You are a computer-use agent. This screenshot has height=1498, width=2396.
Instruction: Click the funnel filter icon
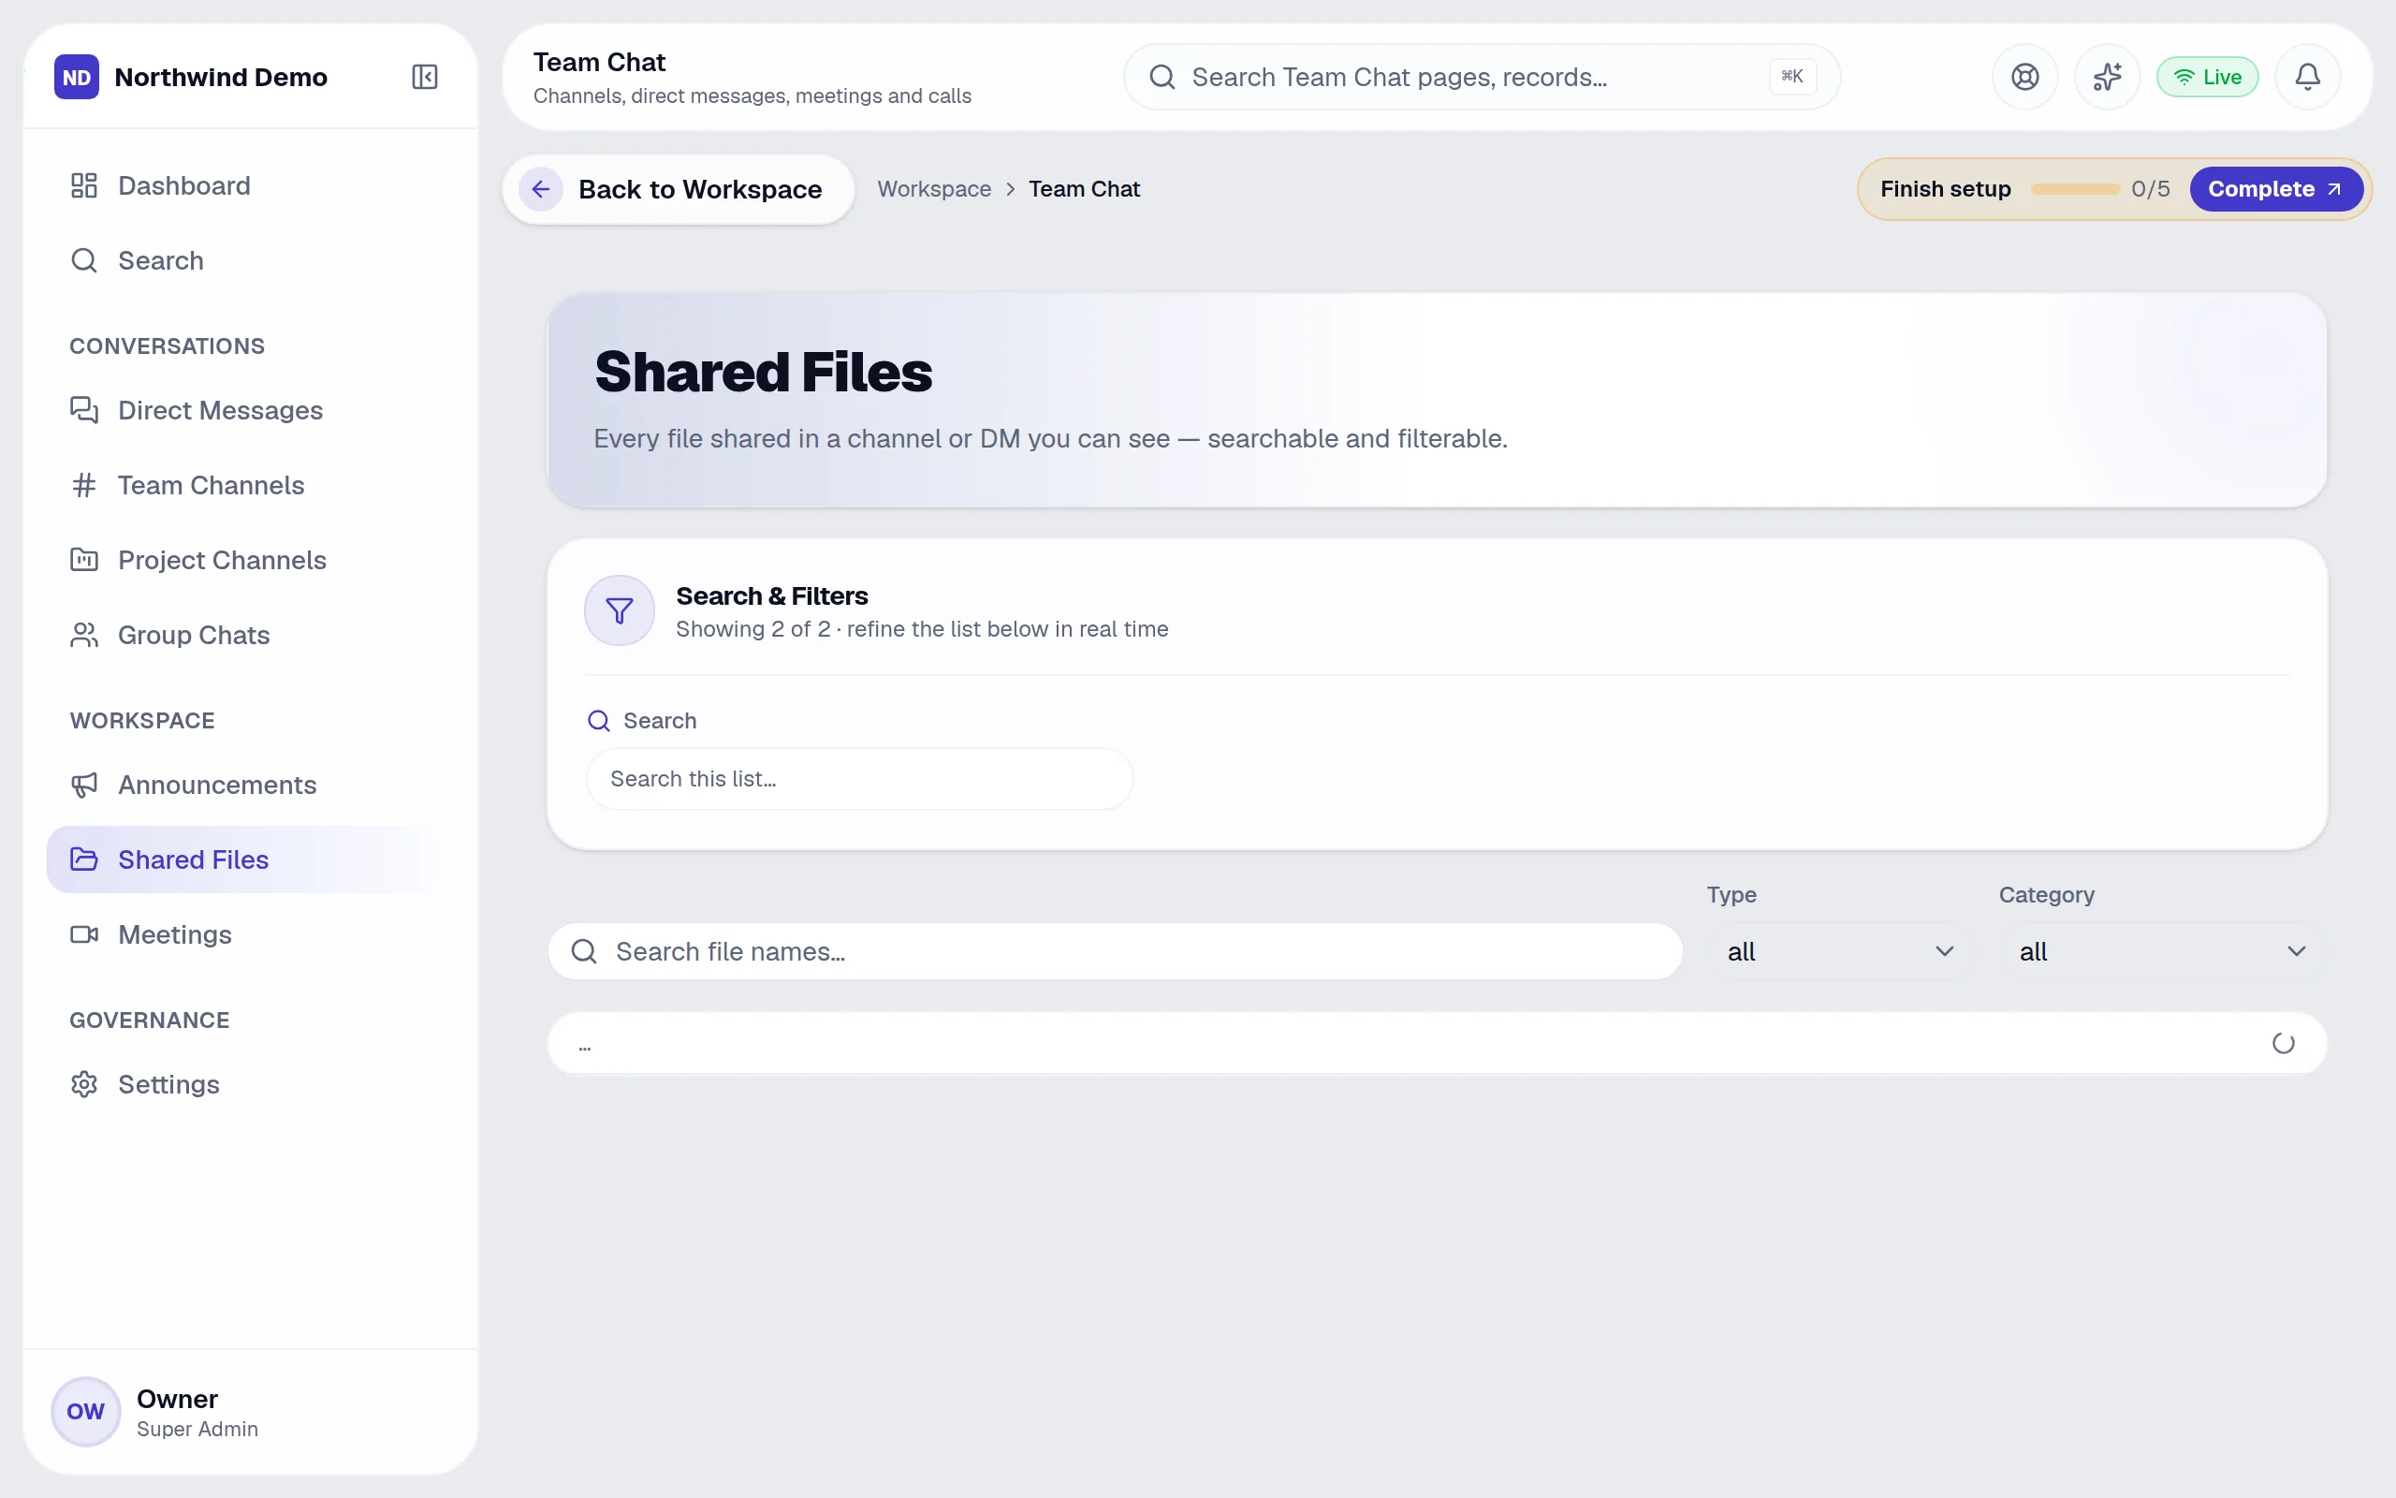pyautogui.click(x=619, y=611)
